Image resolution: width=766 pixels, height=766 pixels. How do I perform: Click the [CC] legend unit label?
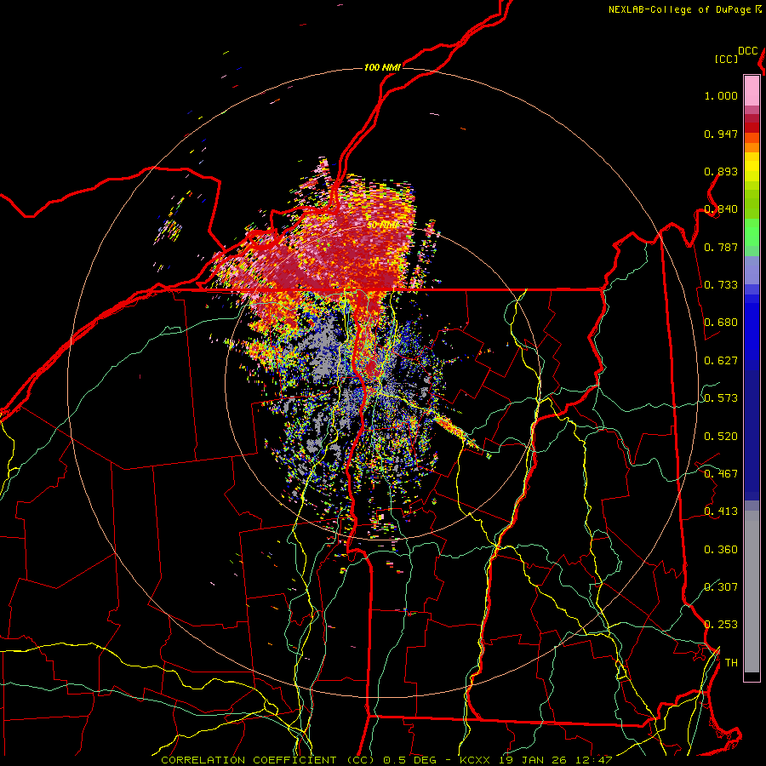click(x=726, y=59)
